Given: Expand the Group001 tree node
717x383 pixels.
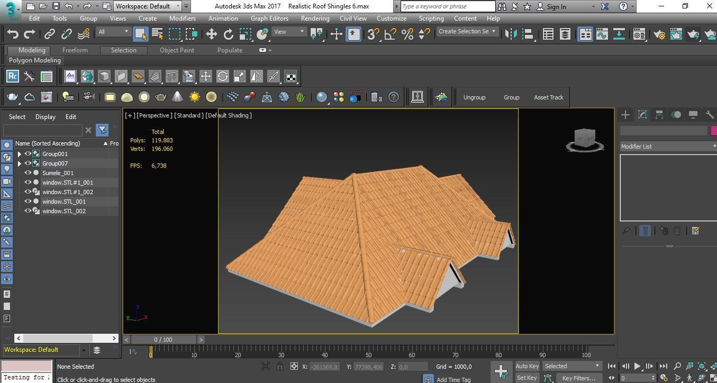Looking at the screenshot, I should (x=20, y=154).
